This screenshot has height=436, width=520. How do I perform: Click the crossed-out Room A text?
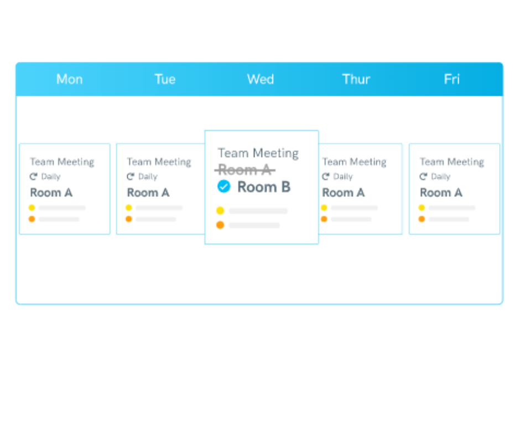(245, 170)
